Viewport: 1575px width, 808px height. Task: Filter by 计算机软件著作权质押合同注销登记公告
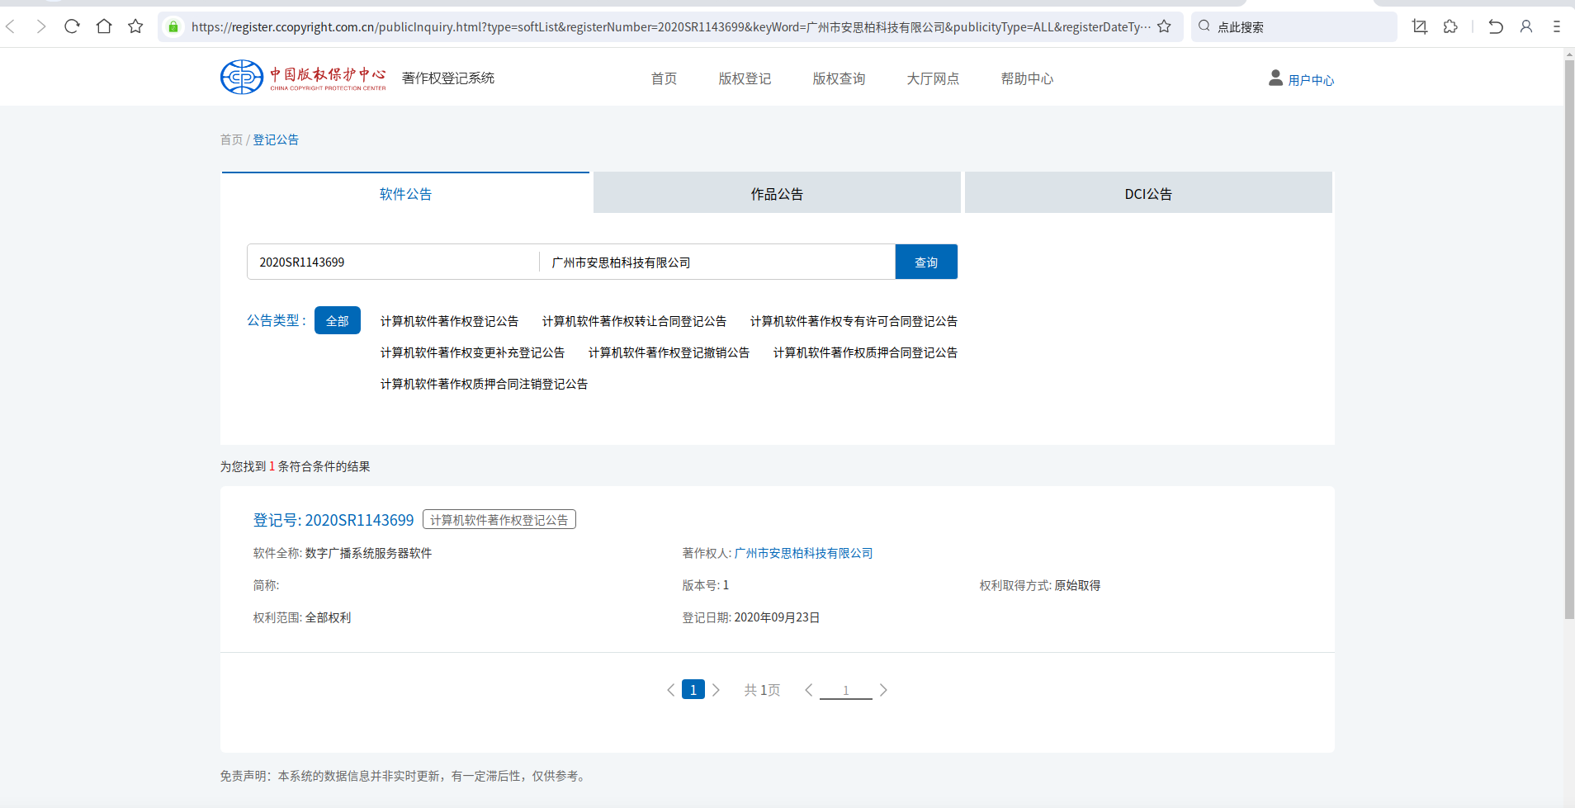tap(484, 384)
